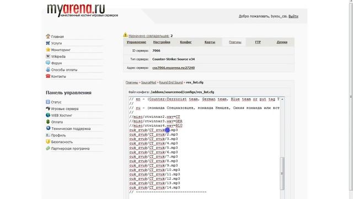Click the browser page vertical scrollbar

click(351, 96)
